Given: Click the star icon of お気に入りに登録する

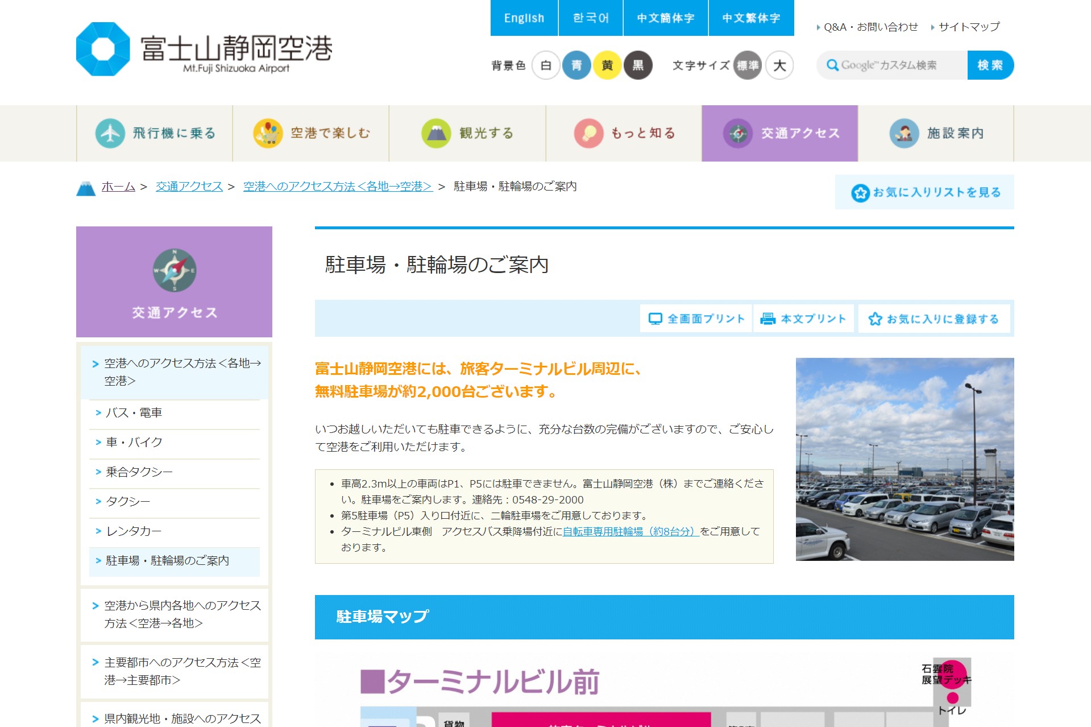Looking at the screenshot, I should click(x=875, y=319).
